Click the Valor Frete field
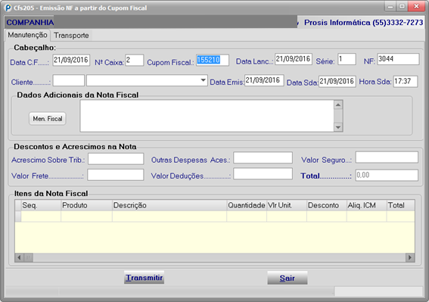The width and height of the screenshot is (429, 302). pyautogui.click(x=116, y=175)
